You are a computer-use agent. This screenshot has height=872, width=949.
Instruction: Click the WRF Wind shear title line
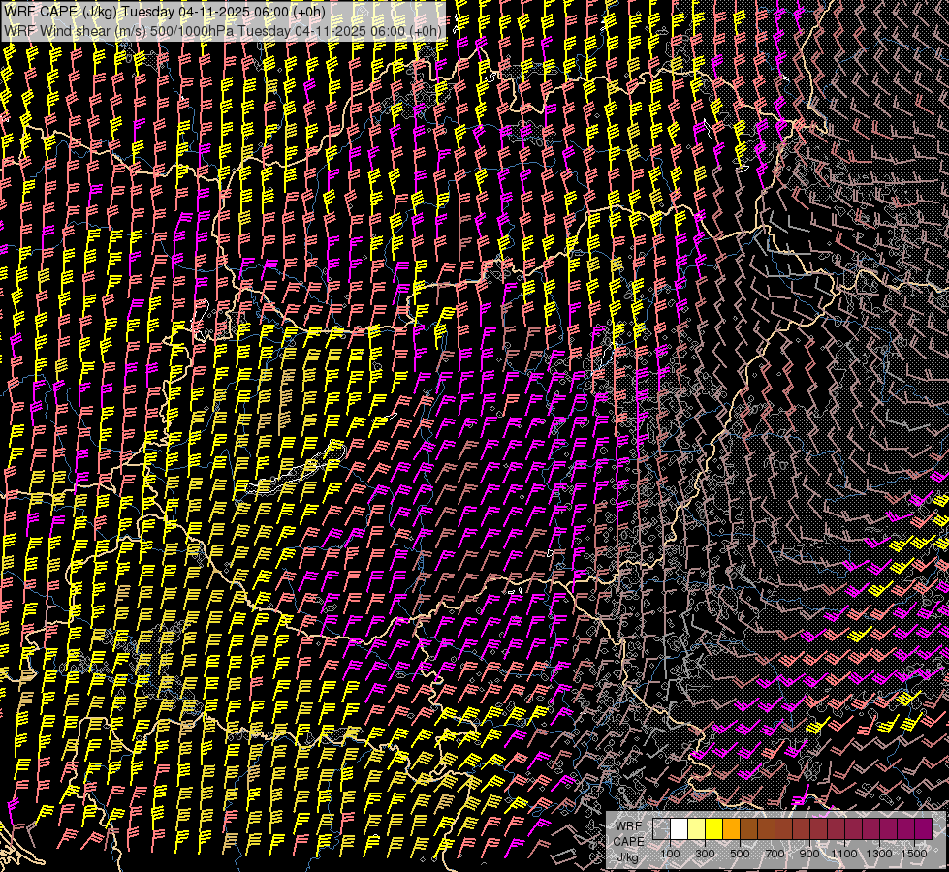223,30
